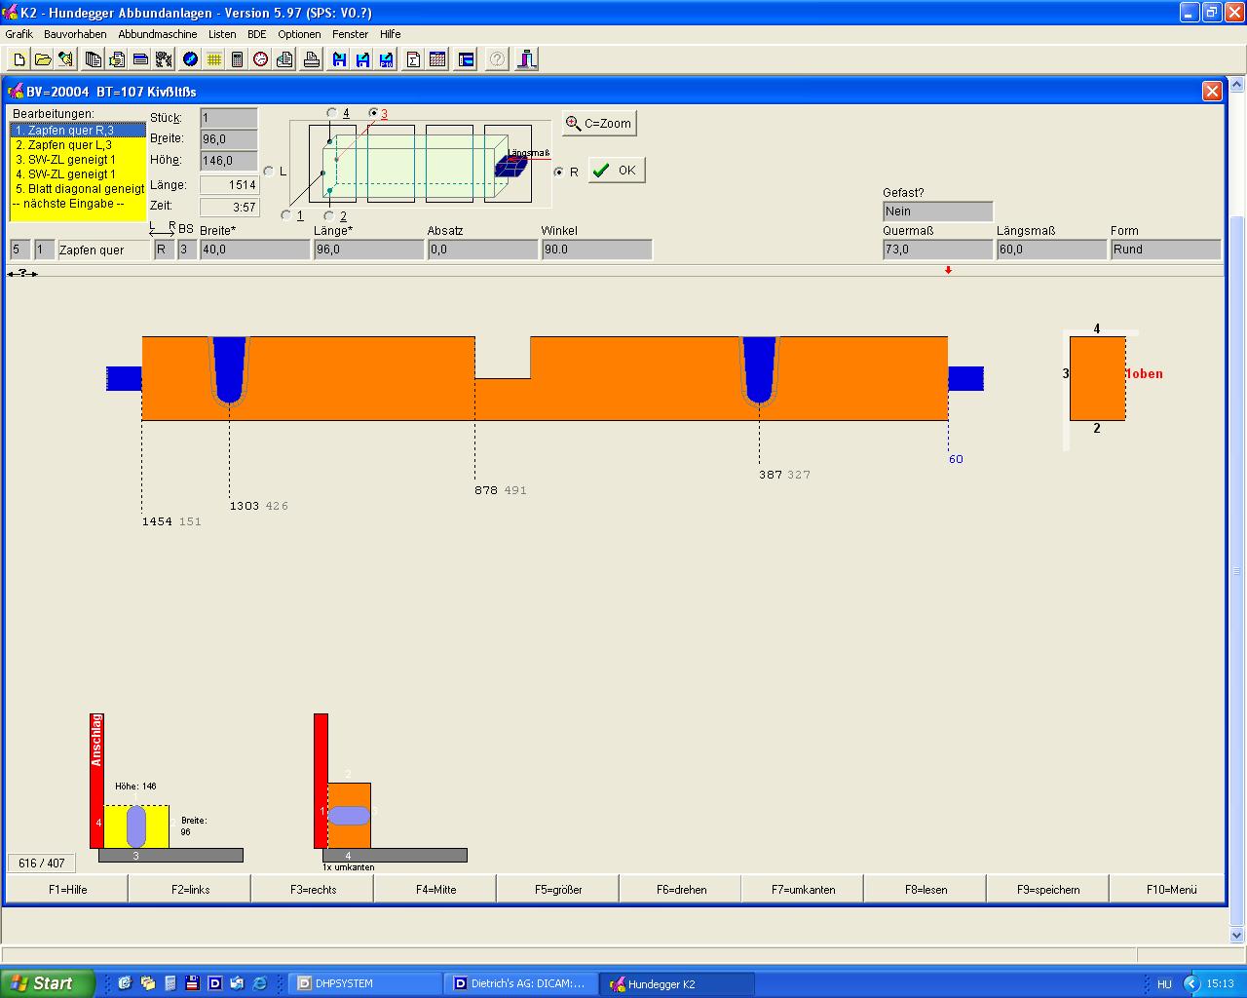Open the Bauvorhaben menu

coord(75,34)
